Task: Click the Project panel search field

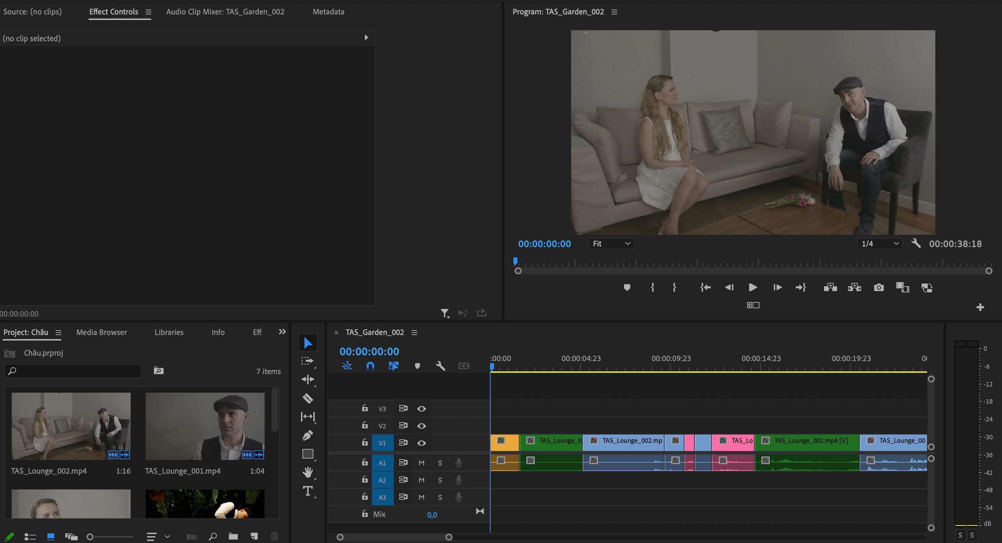Action: click(73, 371)
